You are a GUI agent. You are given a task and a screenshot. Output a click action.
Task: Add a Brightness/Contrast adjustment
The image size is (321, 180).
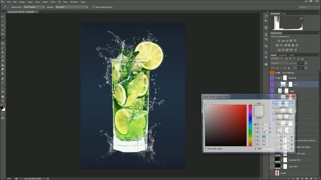[x=279, y=41]
